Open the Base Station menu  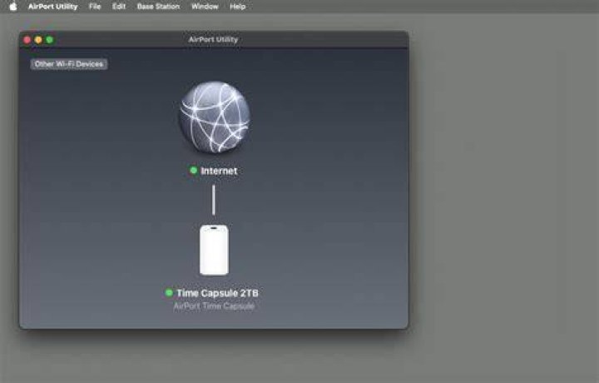(158, 7)
